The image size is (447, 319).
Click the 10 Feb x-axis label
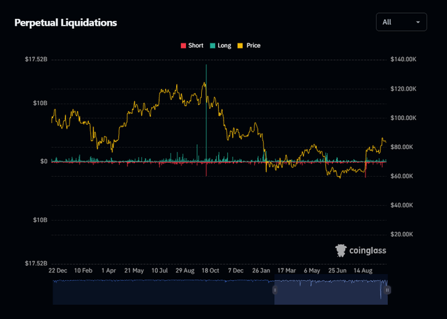pos(83,270)
